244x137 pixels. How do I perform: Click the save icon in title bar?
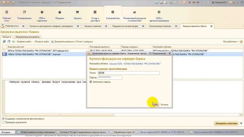pos(157,3)
